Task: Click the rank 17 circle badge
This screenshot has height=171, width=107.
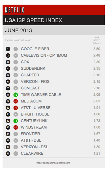Action: tap(8, 154)
